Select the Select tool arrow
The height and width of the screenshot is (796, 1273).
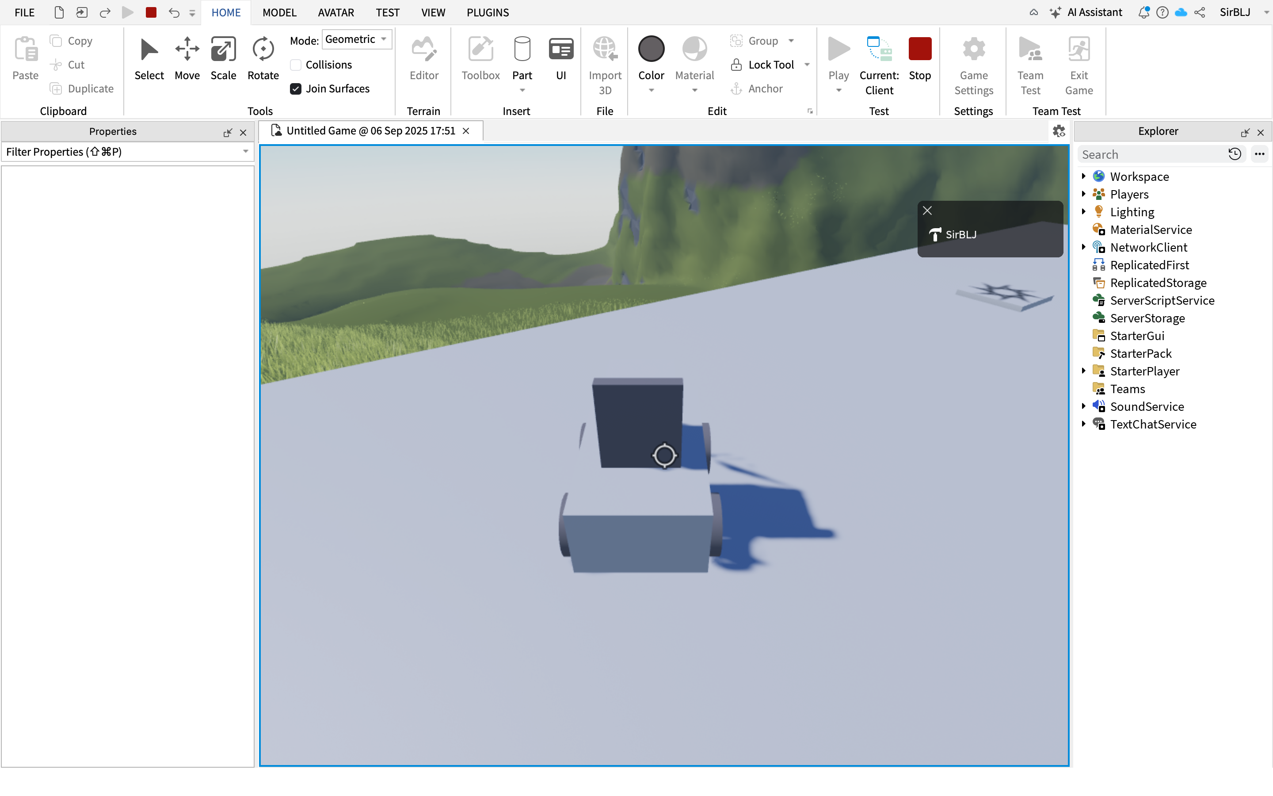149,58
